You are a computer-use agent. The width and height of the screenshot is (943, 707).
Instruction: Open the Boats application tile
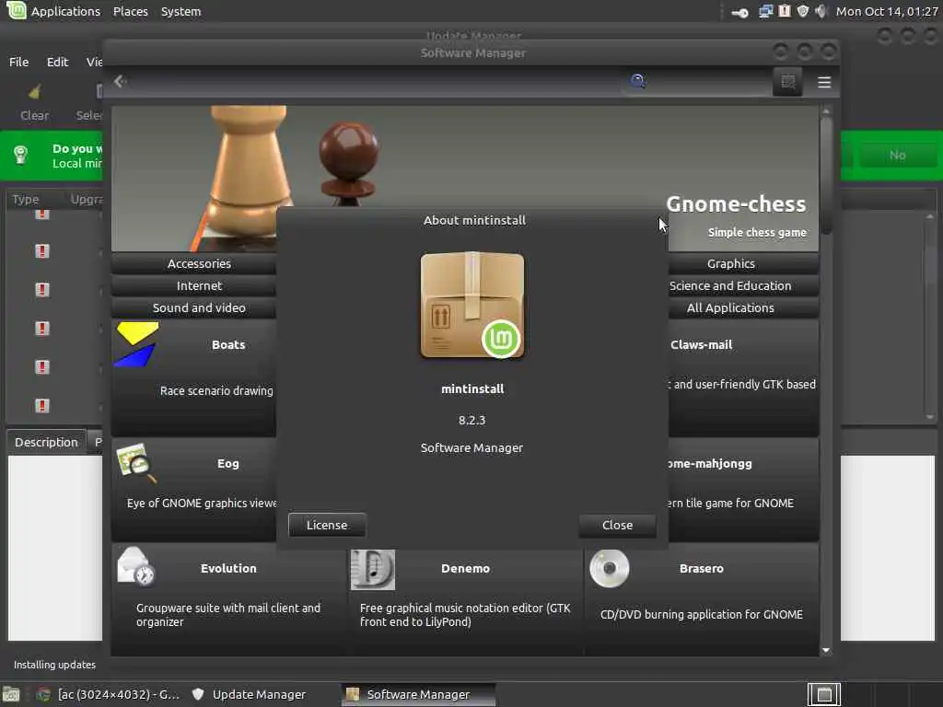click(x=193, y=378)
